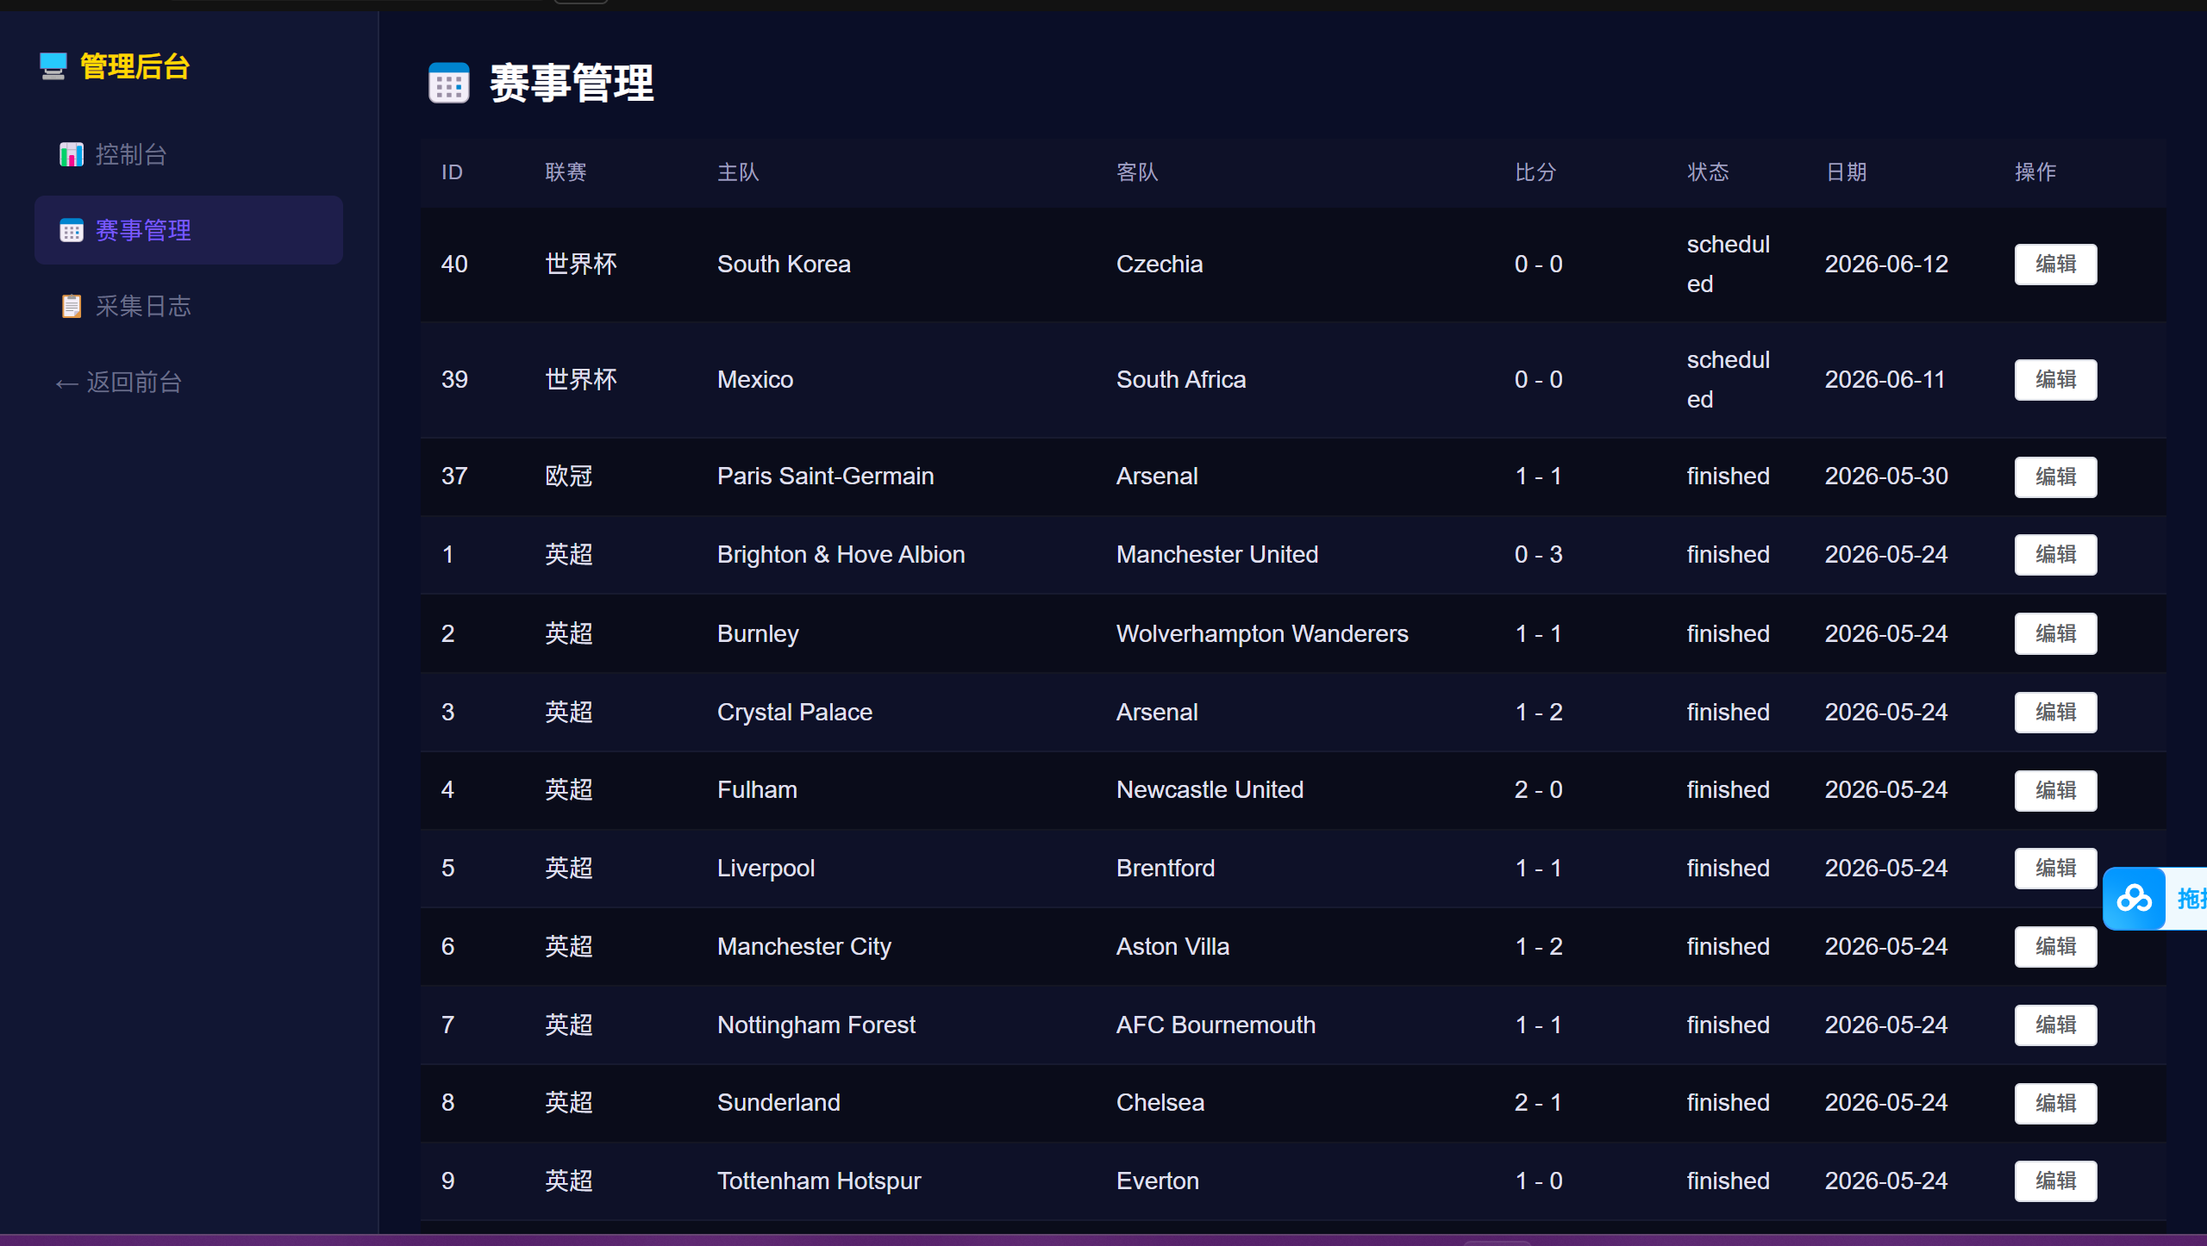
Task: Edit Manchester City vs Aston Villa match
Action: click(x=2055, y=947)
